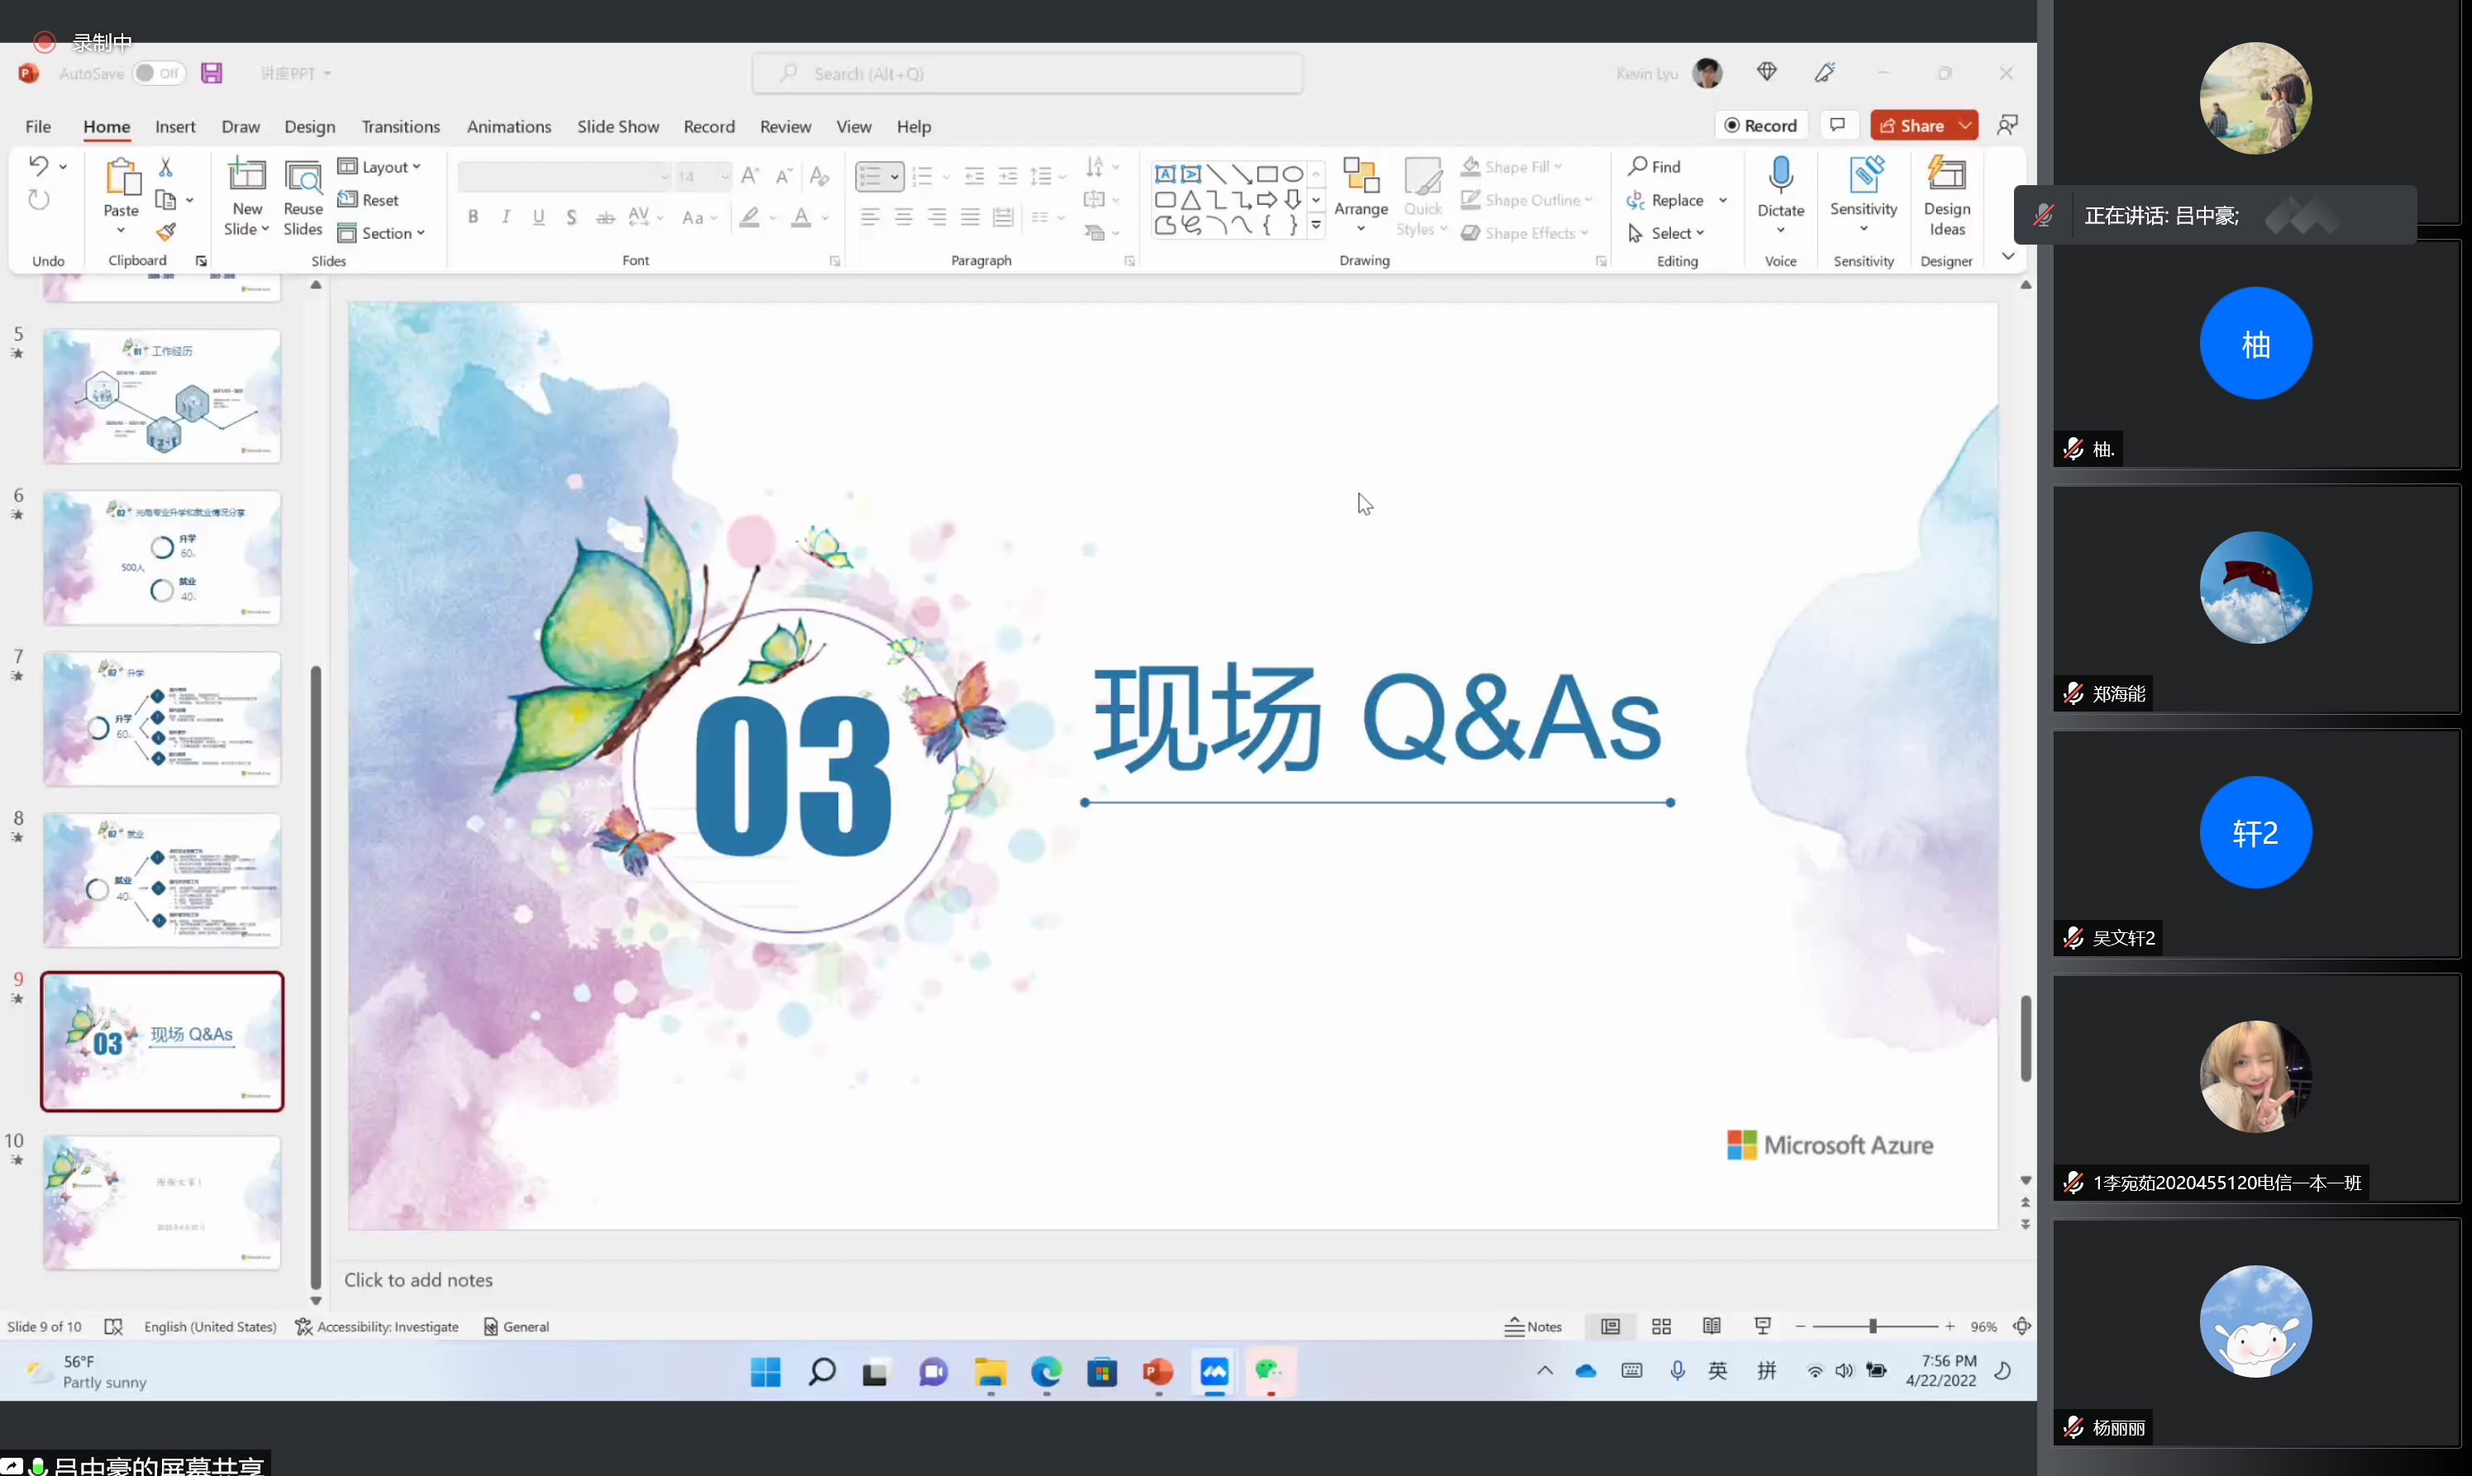This screenshot has width=2472, height=1476.
Task: Click Fit slide to window icon
Action: [x=2021, y=1326]
